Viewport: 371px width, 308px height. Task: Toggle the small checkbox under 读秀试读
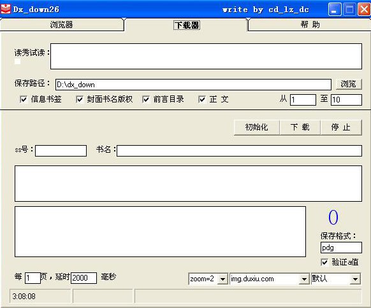[x=17, y=62]
